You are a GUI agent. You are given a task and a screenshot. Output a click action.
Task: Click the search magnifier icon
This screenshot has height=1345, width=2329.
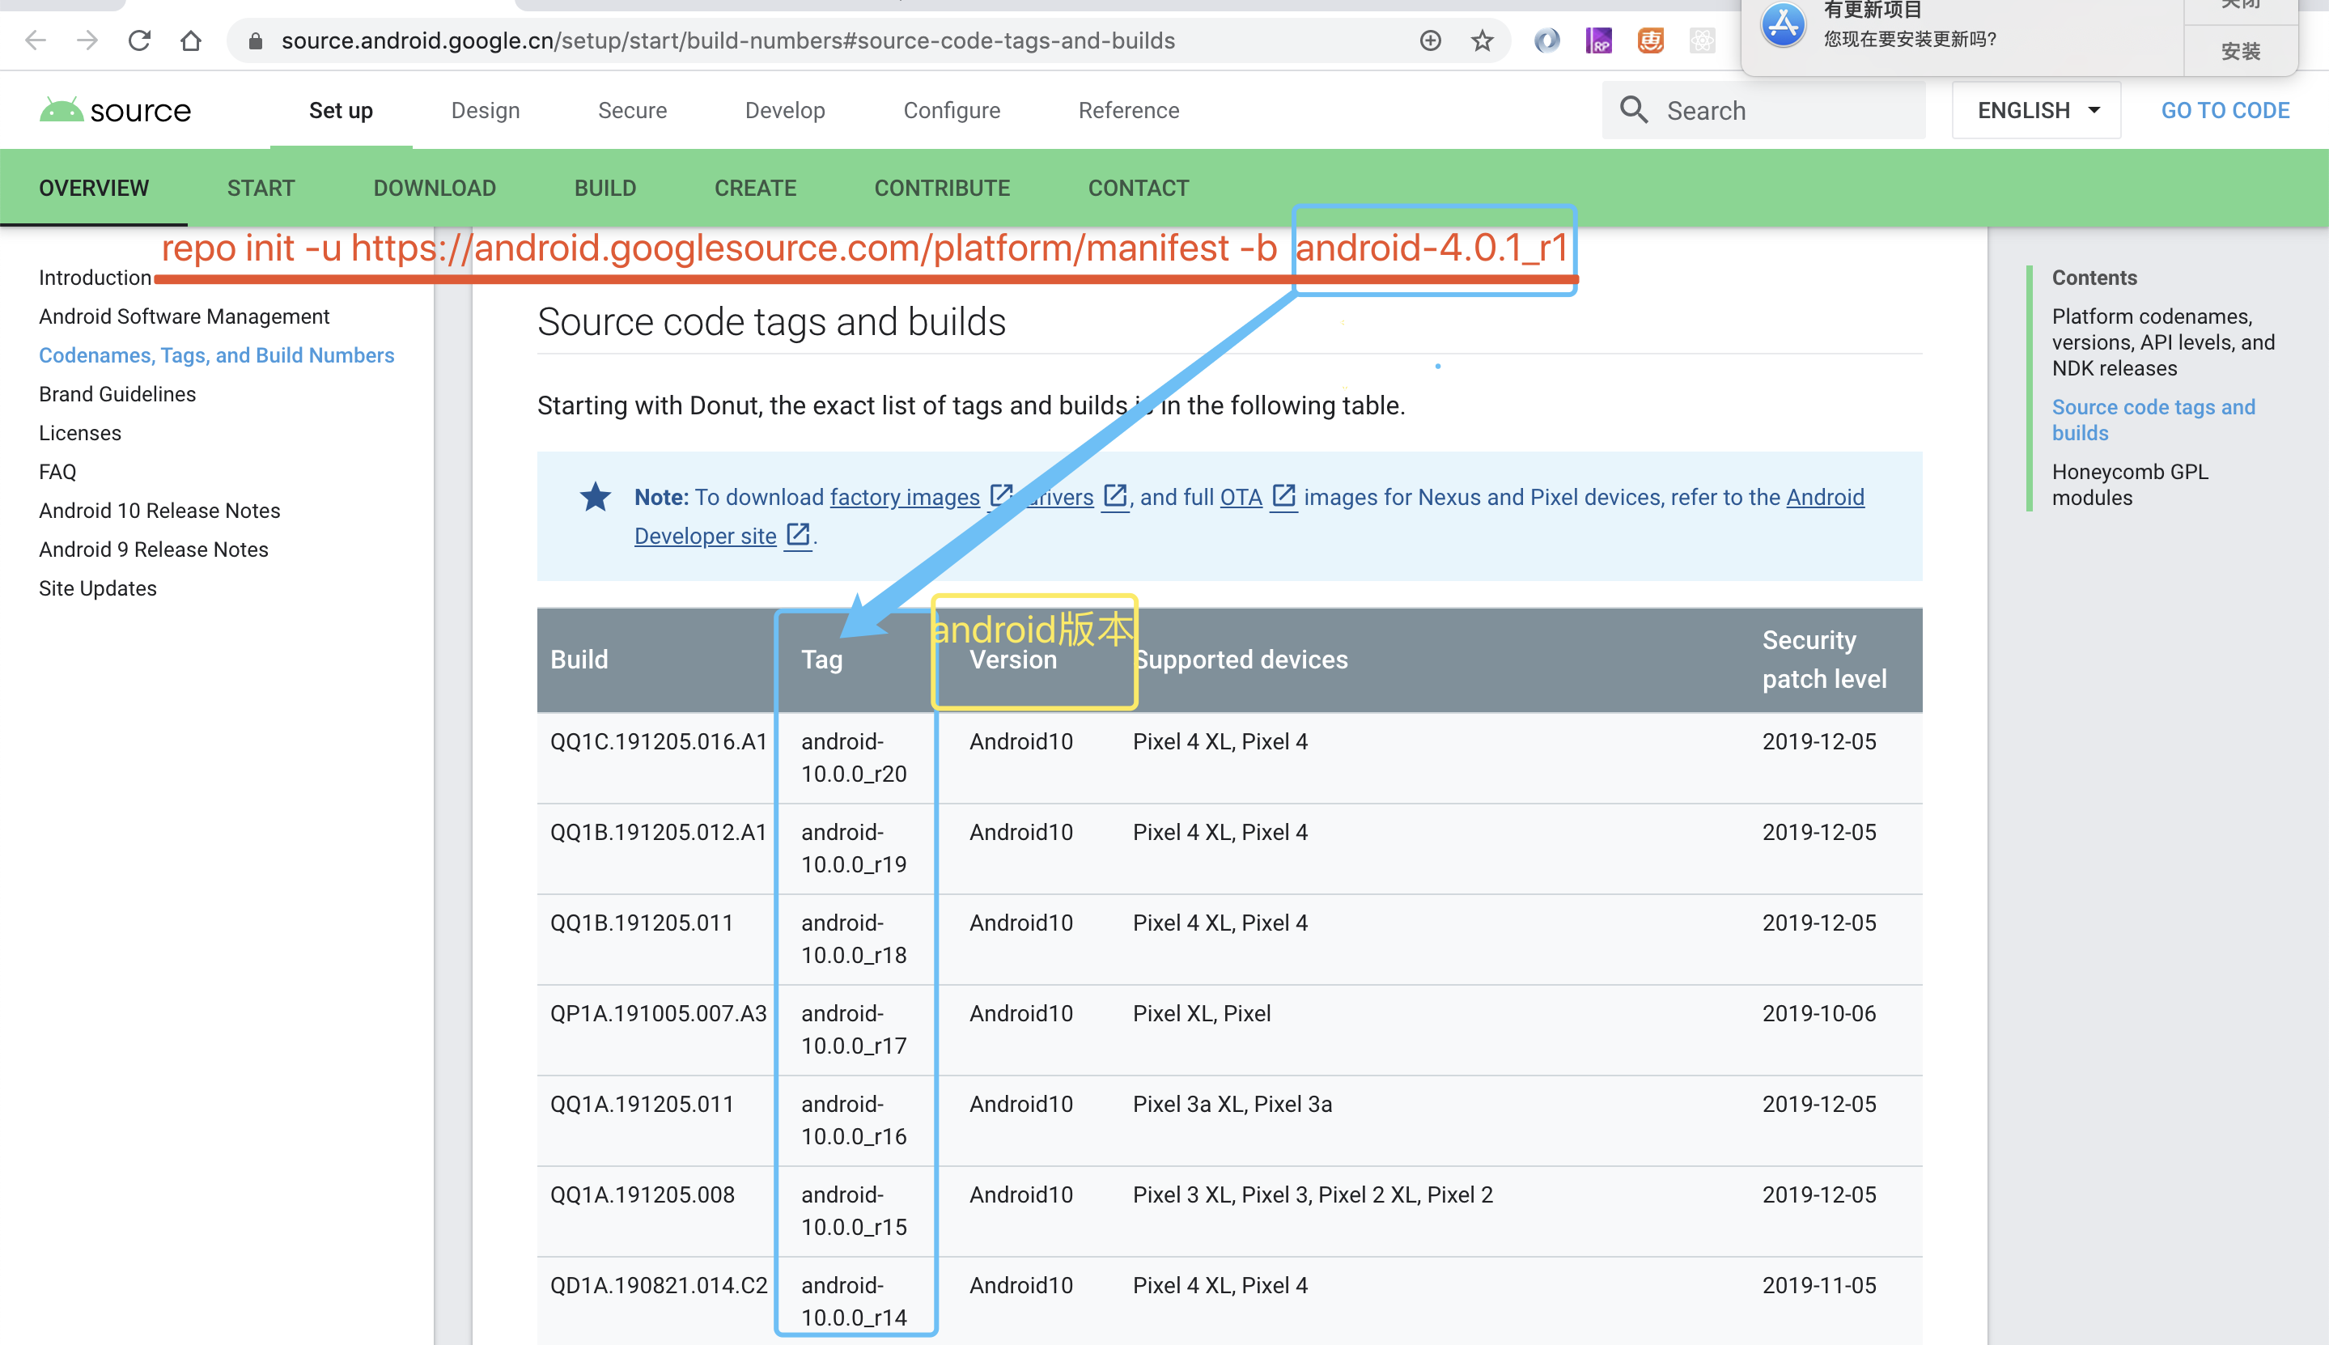click(x=1634, y=110)
